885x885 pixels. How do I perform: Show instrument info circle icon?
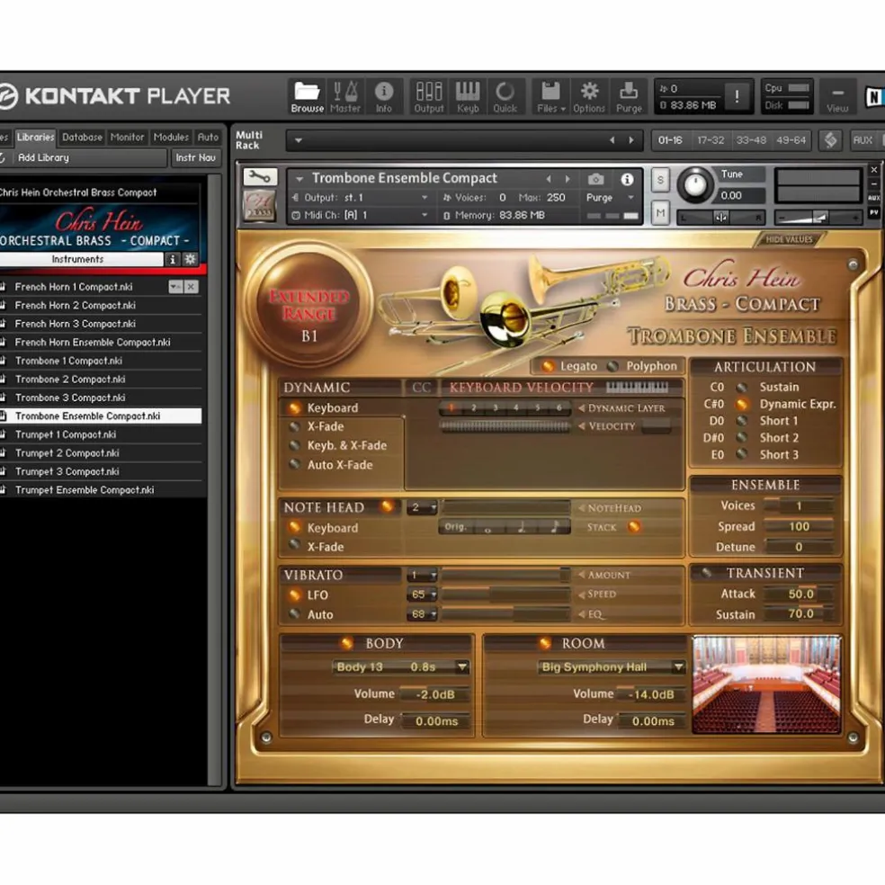[x=627, y=180]
